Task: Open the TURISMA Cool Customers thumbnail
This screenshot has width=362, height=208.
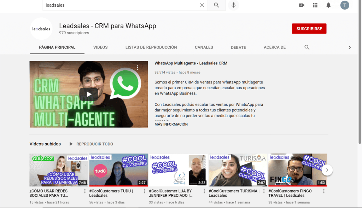Action: click(x=238, y=170)
